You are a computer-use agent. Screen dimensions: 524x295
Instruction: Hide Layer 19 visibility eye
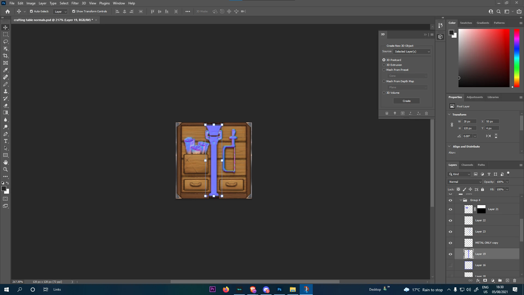coord(450,254)
